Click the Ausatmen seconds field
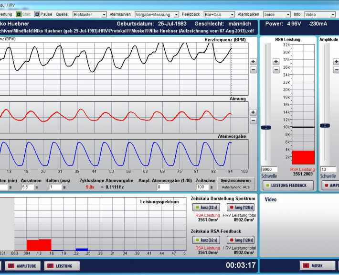The image size is (339, 275). 28,187
